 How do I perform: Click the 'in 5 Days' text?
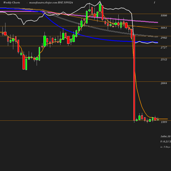[165, 147]
